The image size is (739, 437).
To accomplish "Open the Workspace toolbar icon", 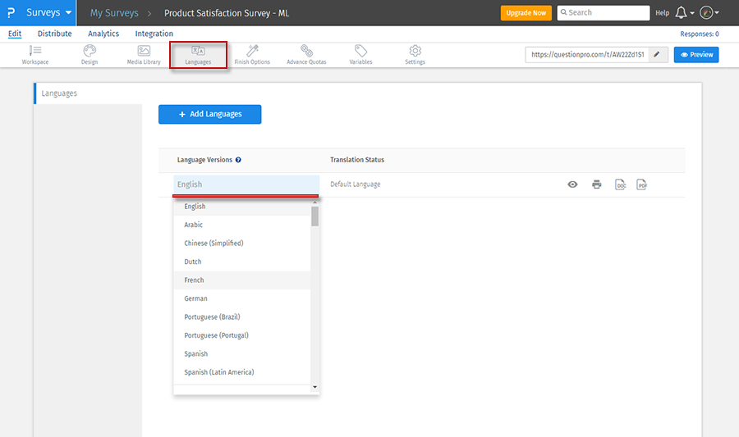I will coord(35,52).
